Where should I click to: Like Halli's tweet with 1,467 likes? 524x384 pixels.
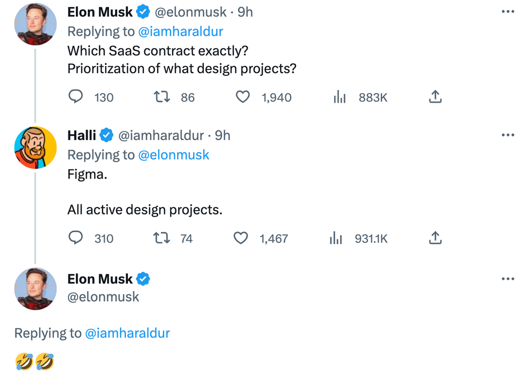242,238
